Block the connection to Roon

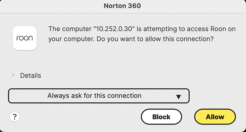point(162,117)
